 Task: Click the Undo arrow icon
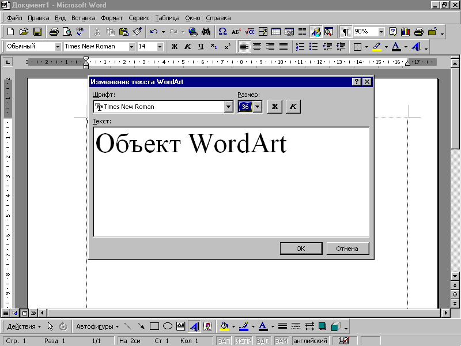click(x=154, y=32)
